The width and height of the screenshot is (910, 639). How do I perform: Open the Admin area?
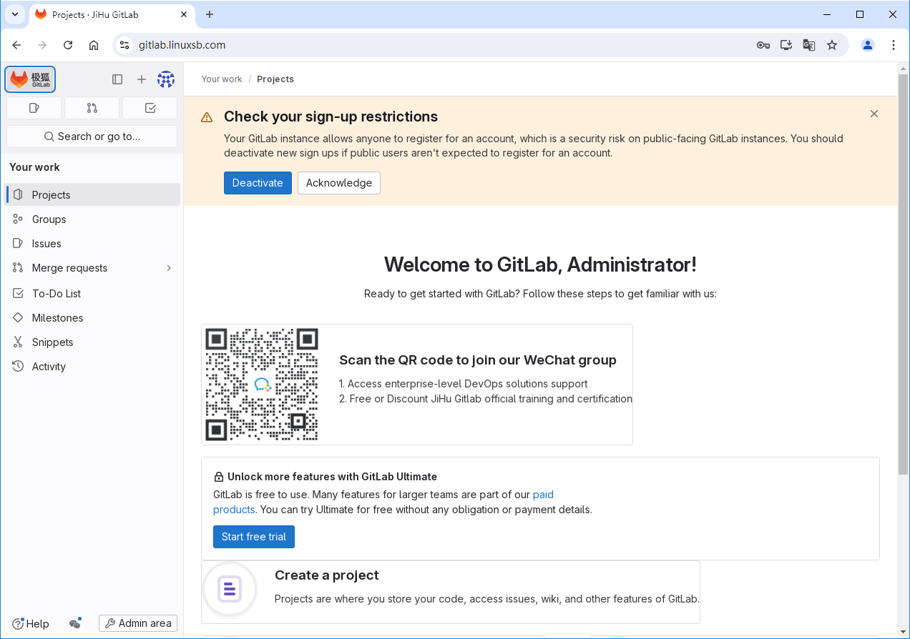[x=138, y=623]
